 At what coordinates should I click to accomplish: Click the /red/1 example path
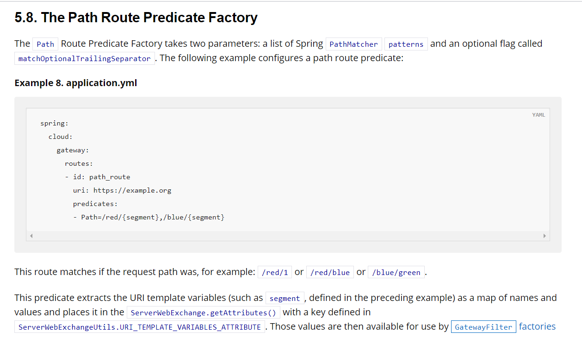pyautogui.click(x=275, y=273)
